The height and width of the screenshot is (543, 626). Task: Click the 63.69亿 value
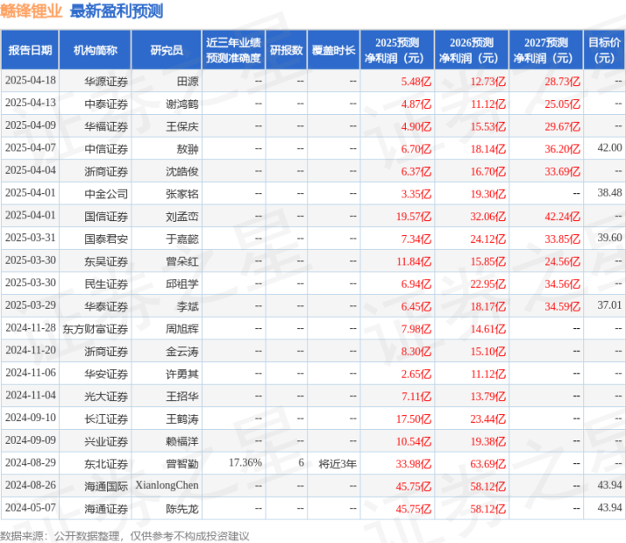tap(488, 464)
